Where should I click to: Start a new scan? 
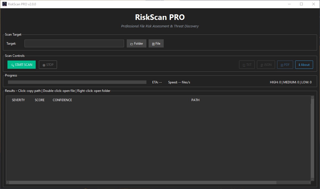click(21, 65)
